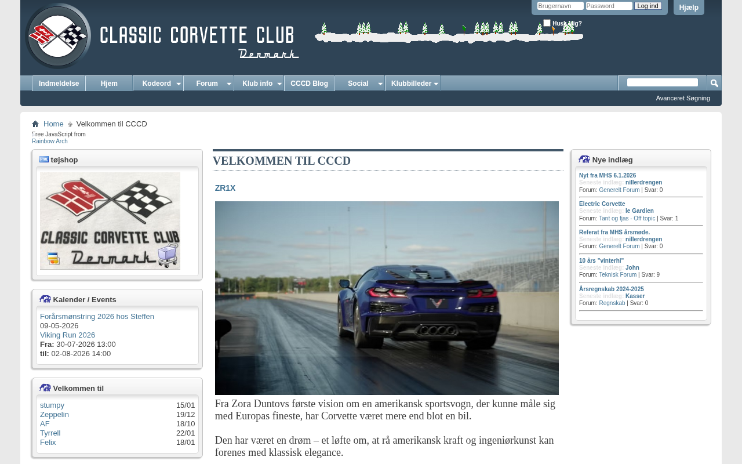Expand the Klub info dropdown arrow
The width and height of the screenshot is (742, 464).
[279, 84]
